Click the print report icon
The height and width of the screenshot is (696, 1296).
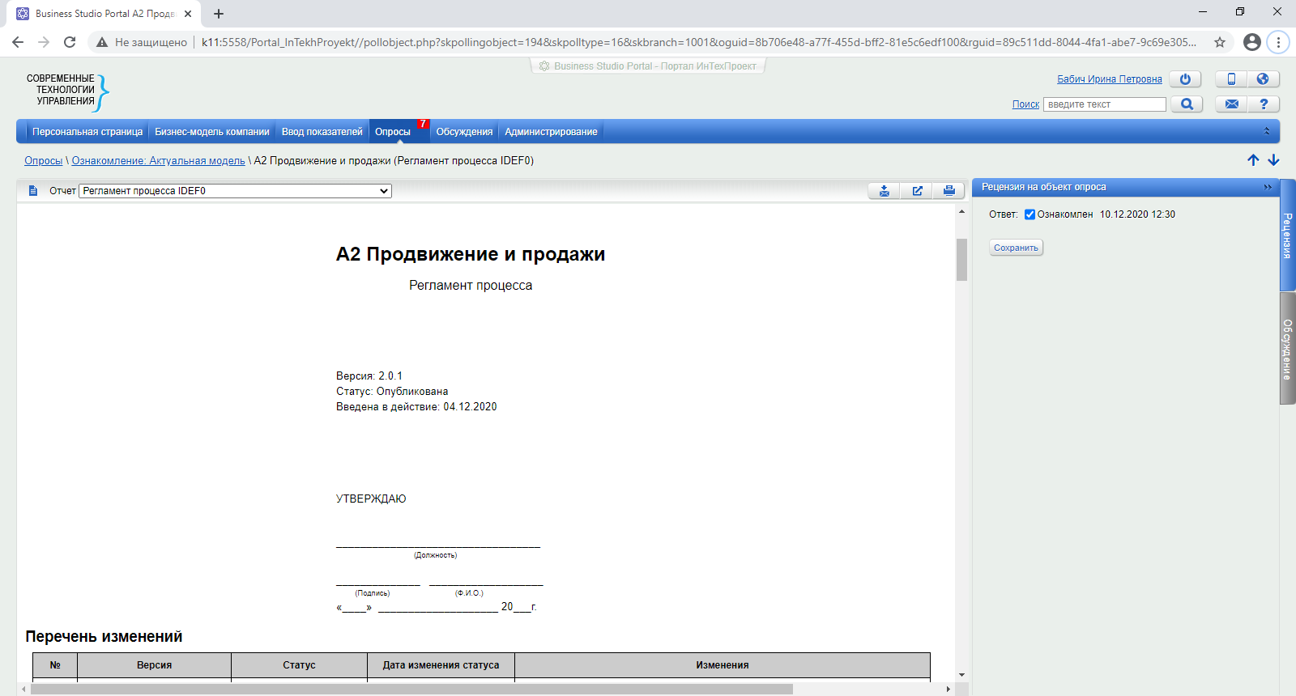949,191
